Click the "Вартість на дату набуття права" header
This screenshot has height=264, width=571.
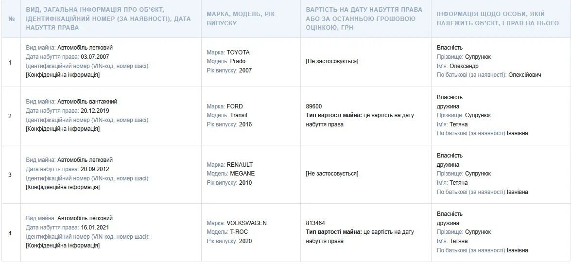point(364,18)
